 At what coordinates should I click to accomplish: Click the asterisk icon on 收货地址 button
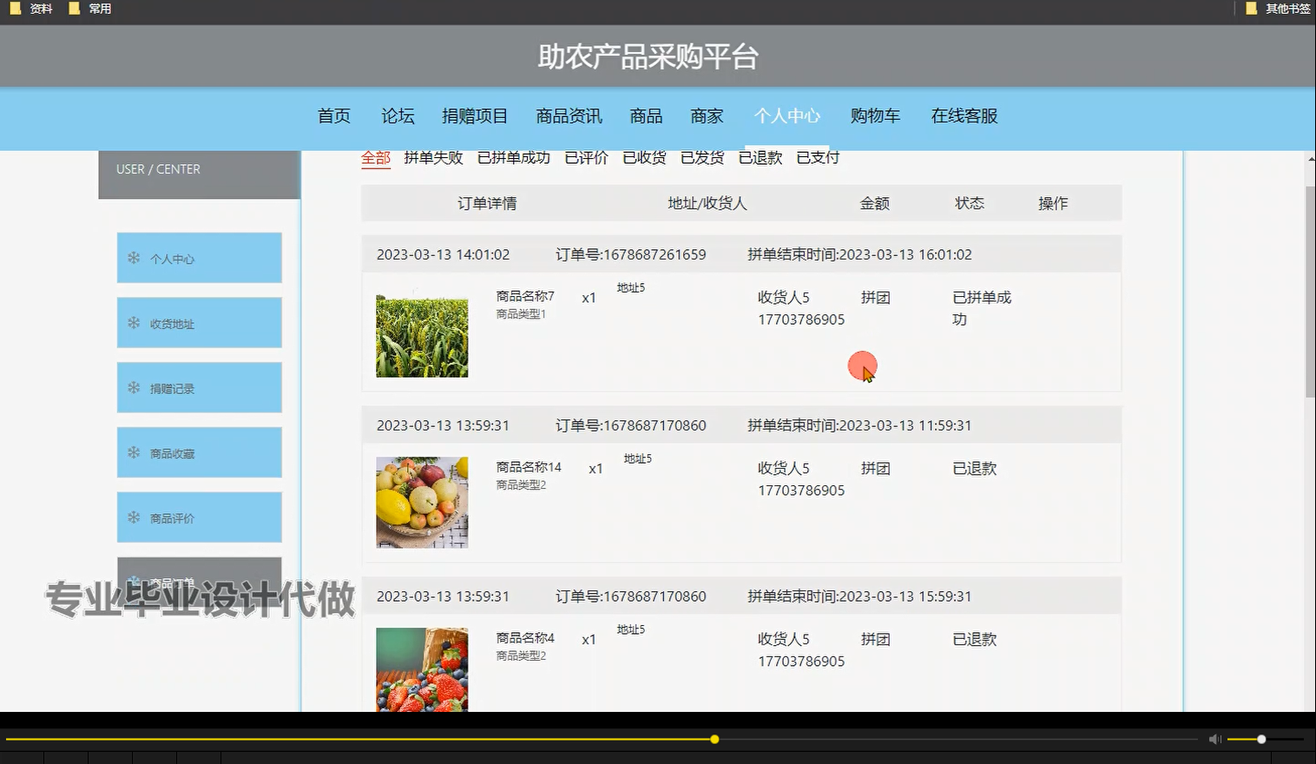(132, 322)
